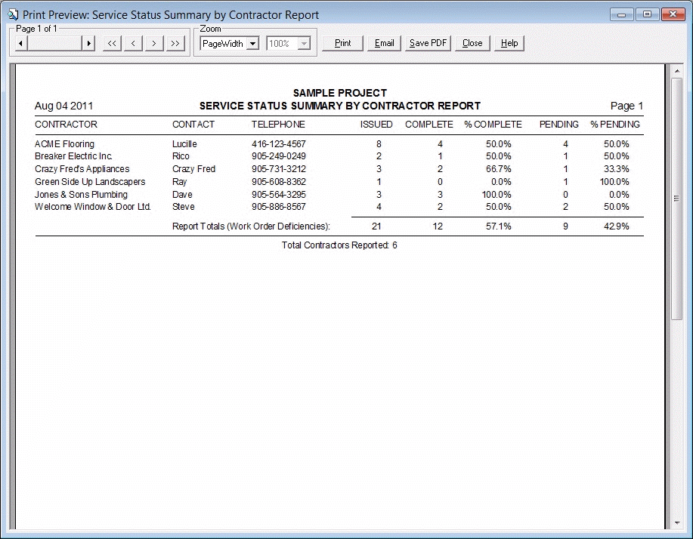Click the 33.3% pending value

coord(617,169)
